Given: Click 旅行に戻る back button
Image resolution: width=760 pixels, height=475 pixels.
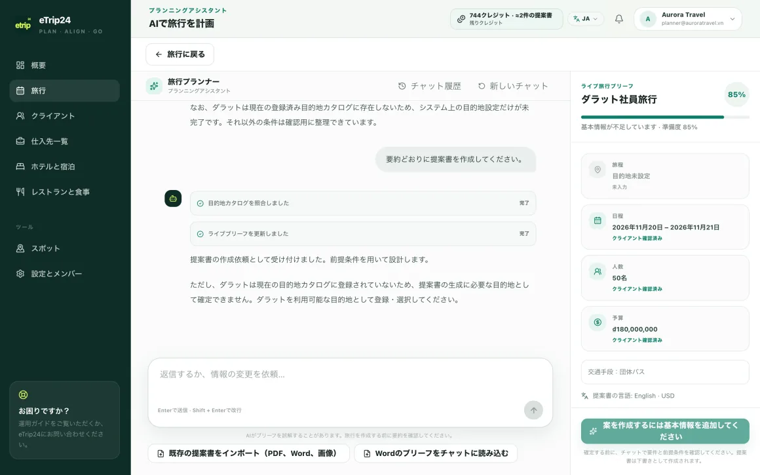Looking at the screenshot, I should tap(180, 54).
